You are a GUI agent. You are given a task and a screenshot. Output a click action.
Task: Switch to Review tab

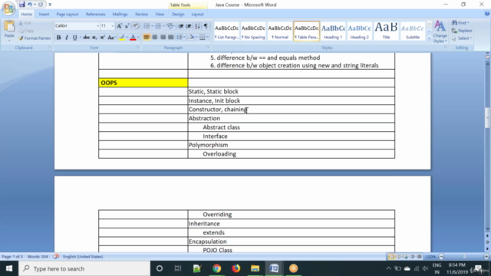tap(141, 15)
